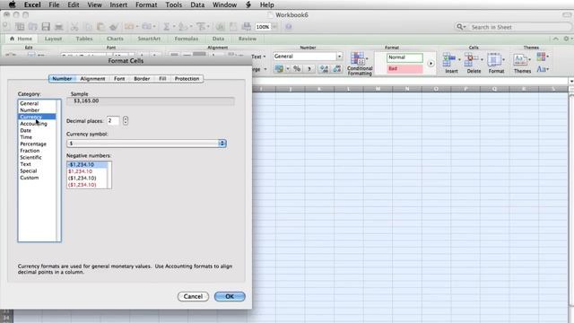The image size is (574, 323).
Task: Apply the Normal cell style
Action: 404,57
